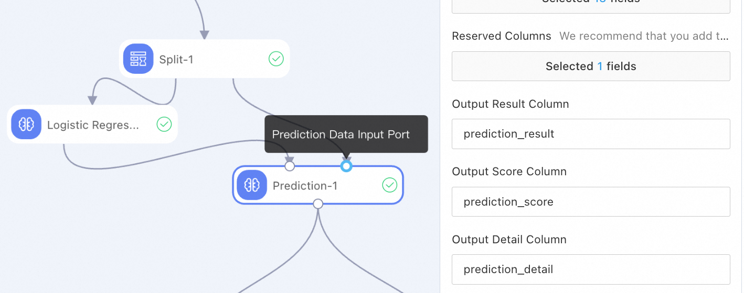Click the green checkmark on Prediction-1
The width and height of the screenshot is (744, 293).
(x=389, y=185)
